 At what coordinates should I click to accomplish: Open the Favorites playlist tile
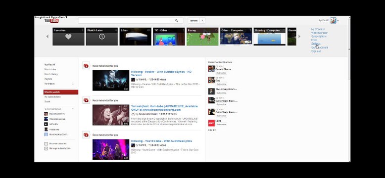click(x=68, y=37)
